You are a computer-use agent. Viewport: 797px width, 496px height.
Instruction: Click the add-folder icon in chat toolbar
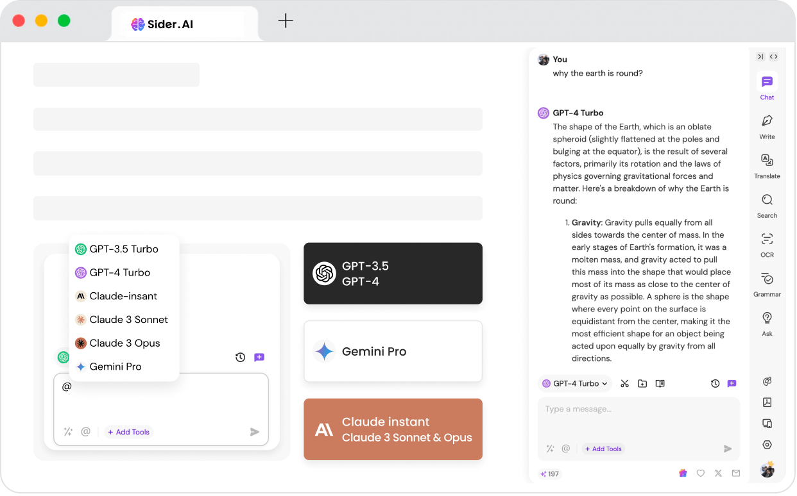point(642,383)
